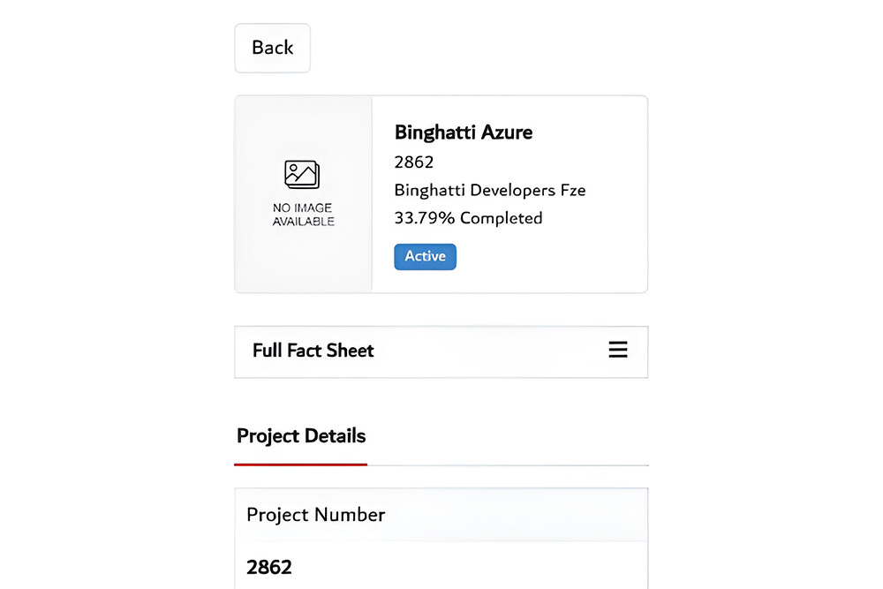The width and height of the screenshot is (883, 589).
Task: Click the no-image placeholder picture icon
Action: click(x=302, y=174)
